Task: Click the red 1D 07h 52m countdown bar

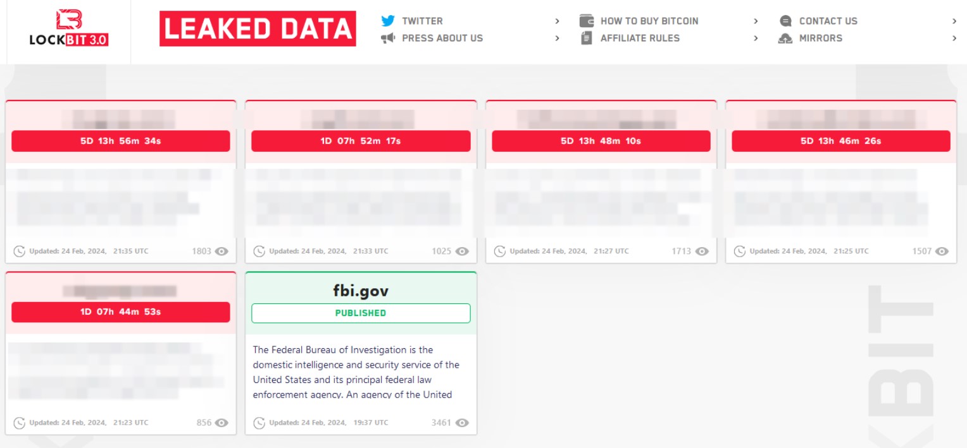Action: point(361,142)
